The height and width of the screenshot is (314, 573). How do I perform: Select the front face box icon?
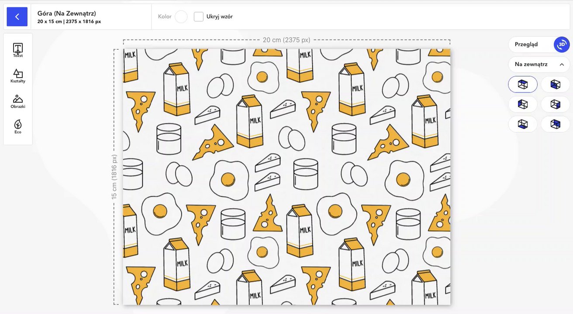(x=556, y=84)
